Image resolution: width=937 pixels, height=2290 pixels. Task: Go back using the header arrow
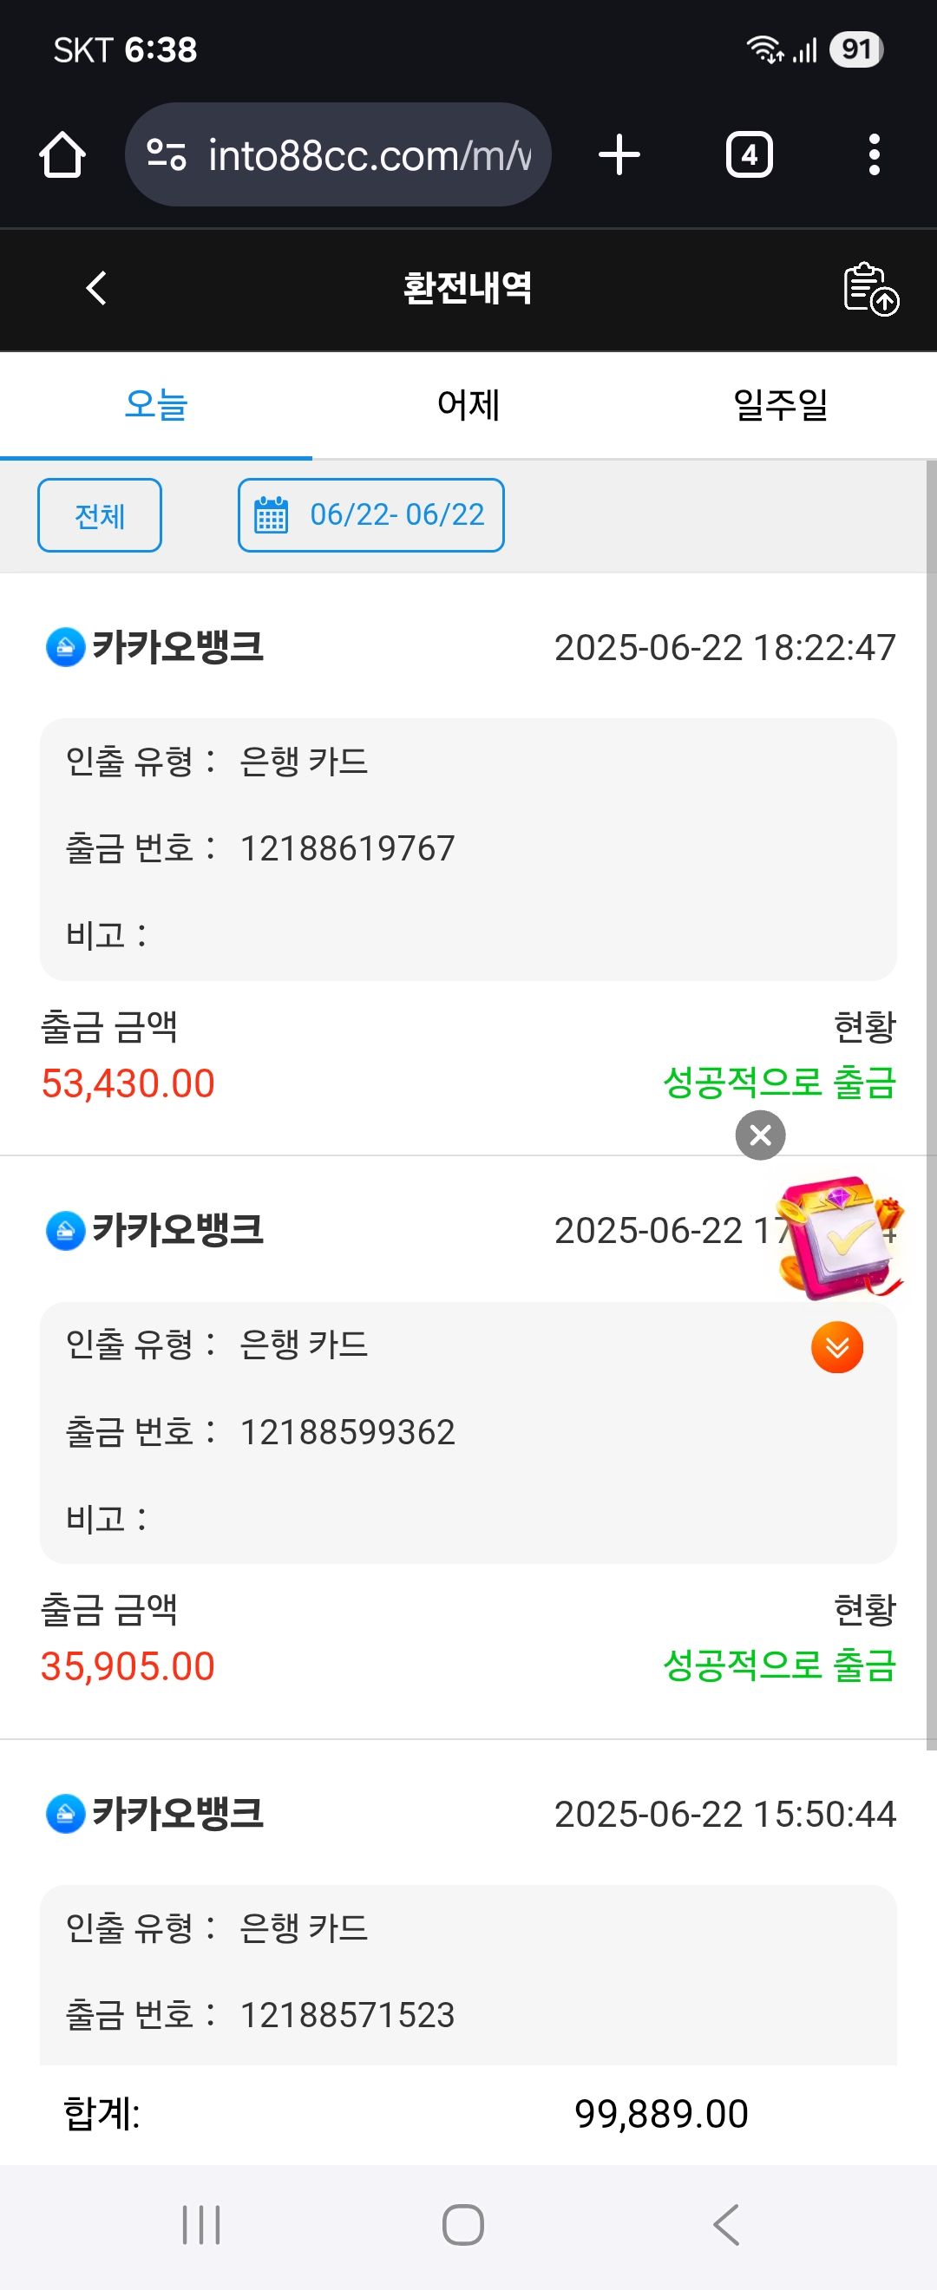[x=96, y=288]
